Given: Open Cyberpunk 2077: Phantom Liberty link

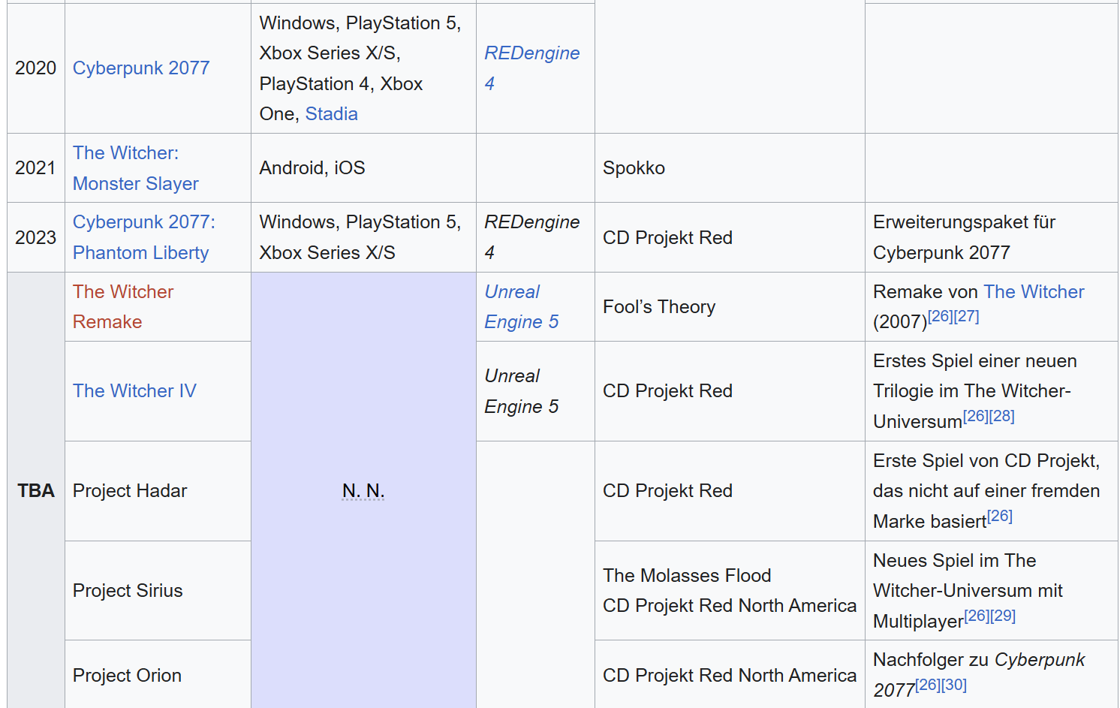Looking at the screenshot, I should [x=143, y=237].
